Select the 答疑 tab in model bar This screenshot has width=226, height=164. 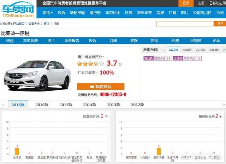[x=134, y=41]
